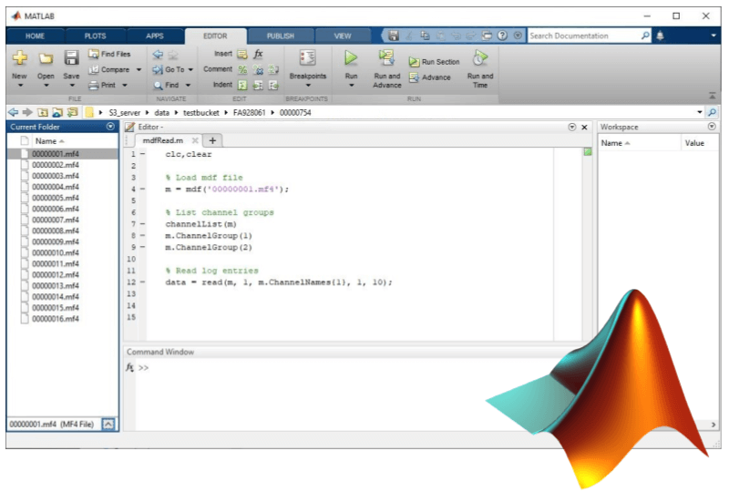Comment the selection with the percent icon
Image resolution: width=729 pixels, height=492 pixels.
[242, 70]
